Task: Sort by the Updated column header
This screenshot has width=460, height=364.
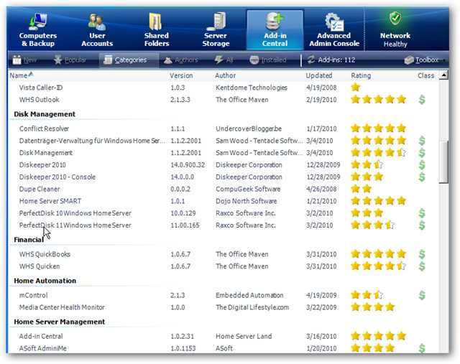Action: tap(319, 75)
